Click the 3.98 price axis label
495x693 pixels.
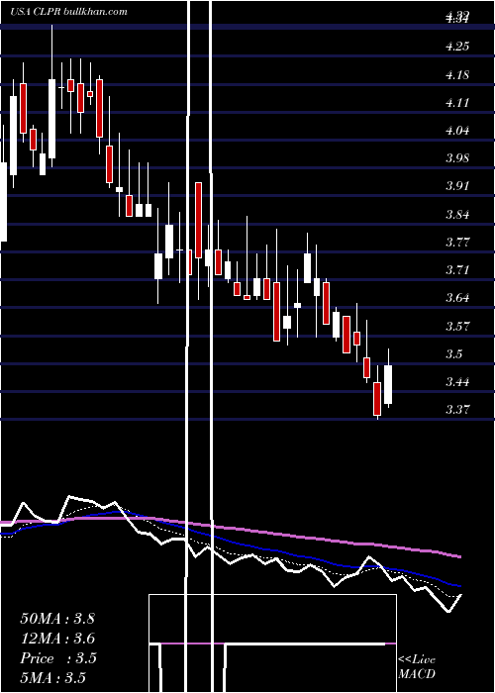point(457,158)
